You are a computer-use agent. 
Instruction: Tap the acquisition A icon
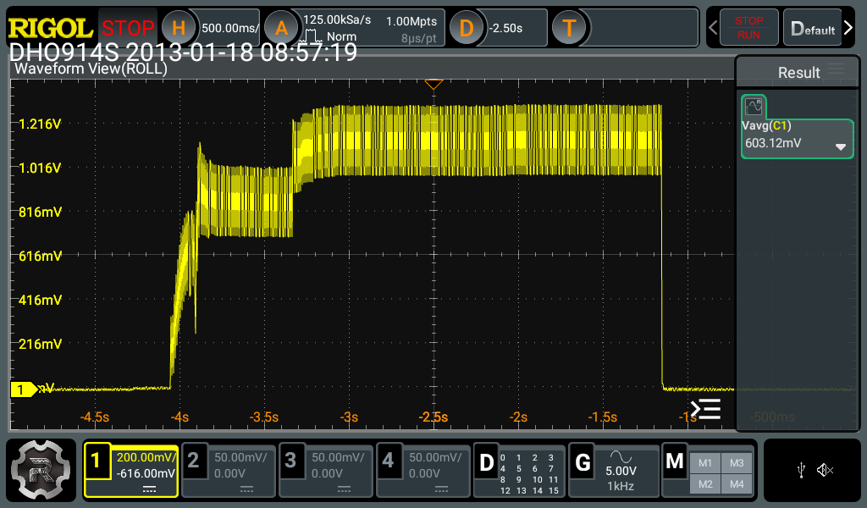point(281,28)
